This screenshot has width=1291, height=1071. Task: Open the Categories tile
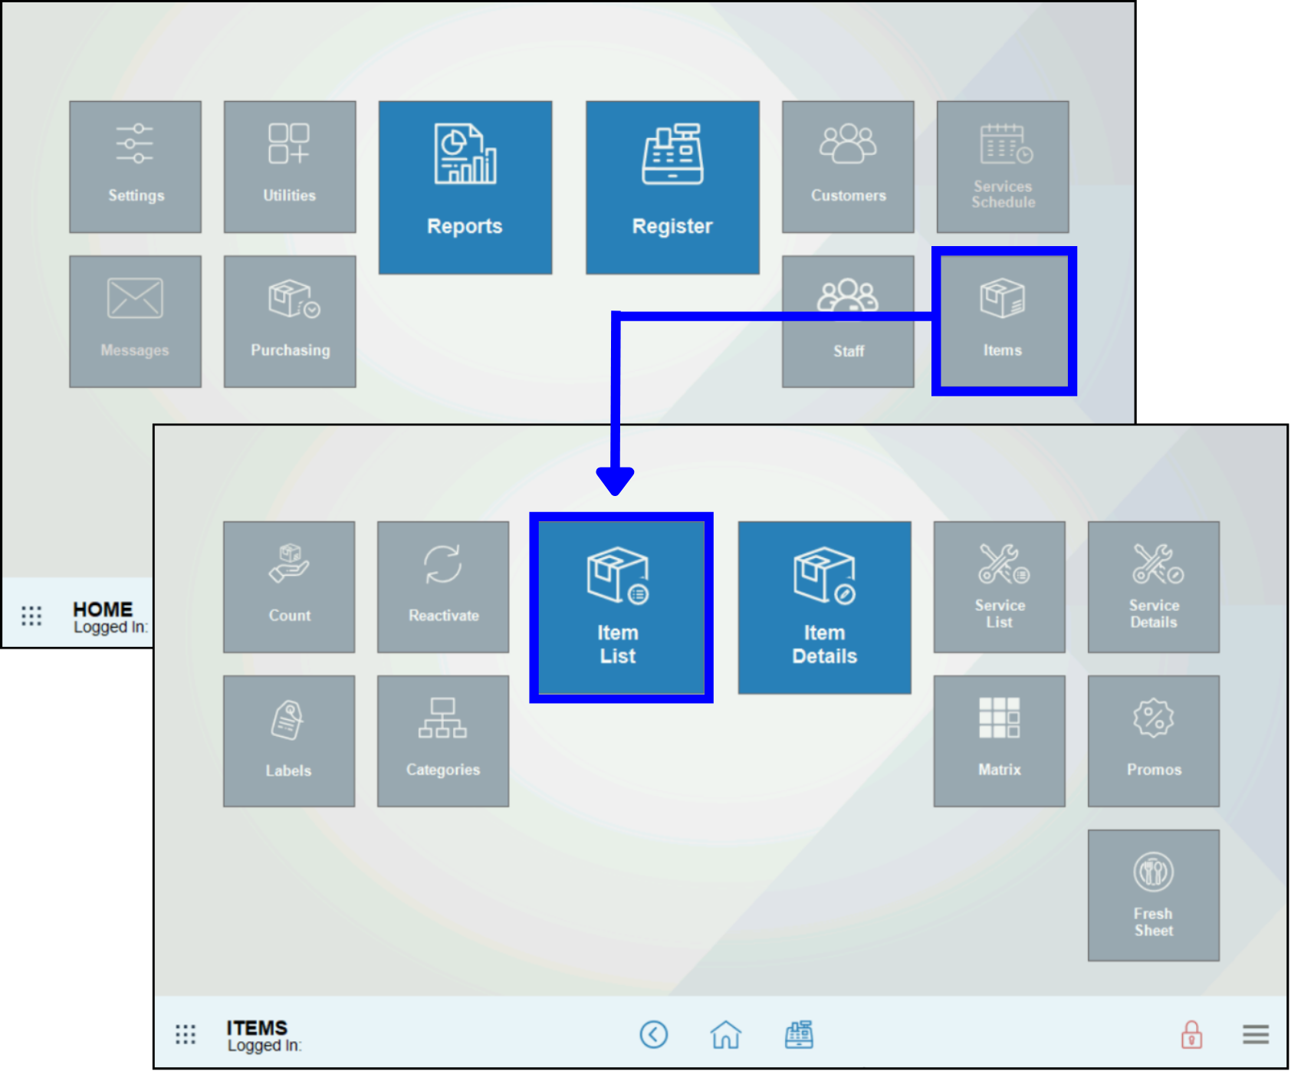(443, 741)
